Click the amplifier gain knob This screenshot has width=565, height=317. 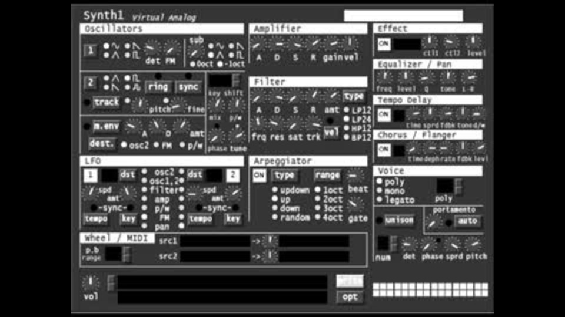click(332, 45)
